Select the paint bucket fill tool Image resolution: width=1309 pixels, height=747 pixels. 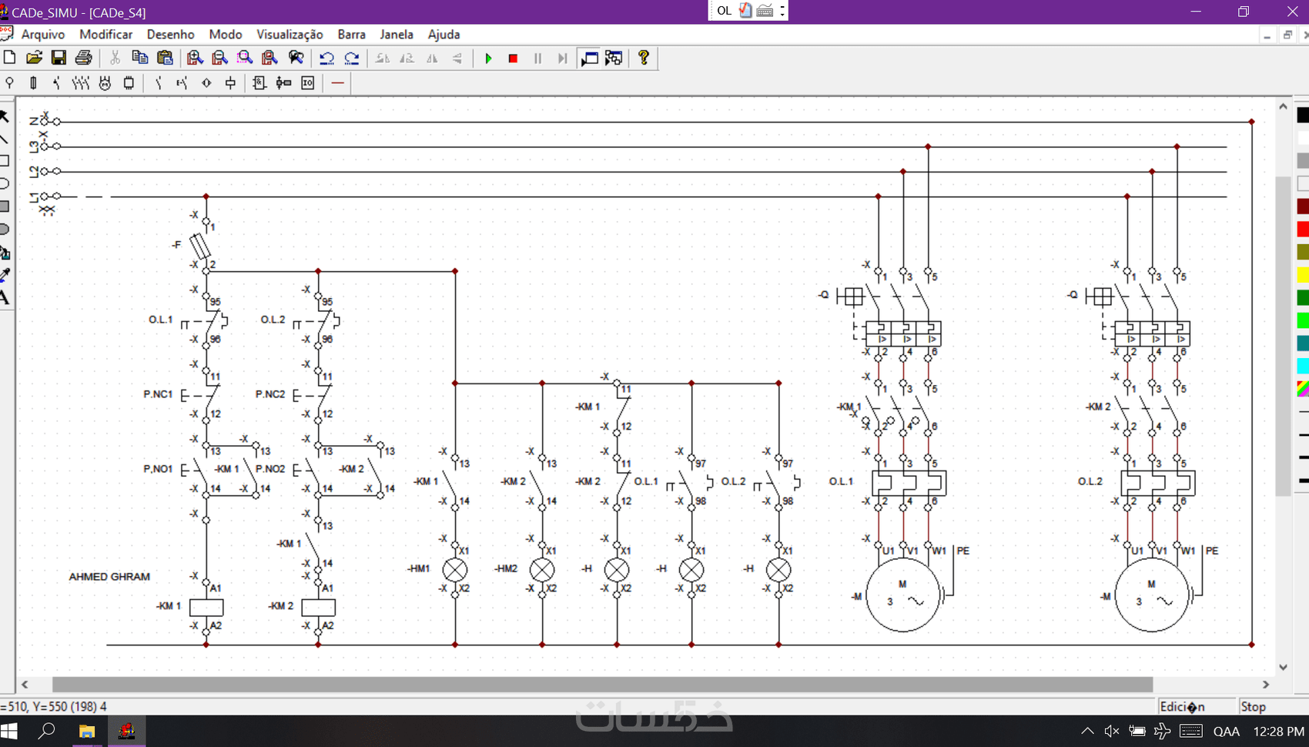(x=5, y=253)
